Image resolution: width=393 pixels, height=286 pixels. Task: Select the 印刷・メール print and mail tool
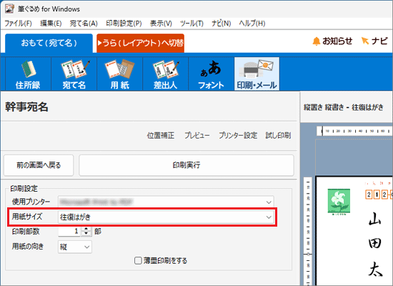[257, 74]
